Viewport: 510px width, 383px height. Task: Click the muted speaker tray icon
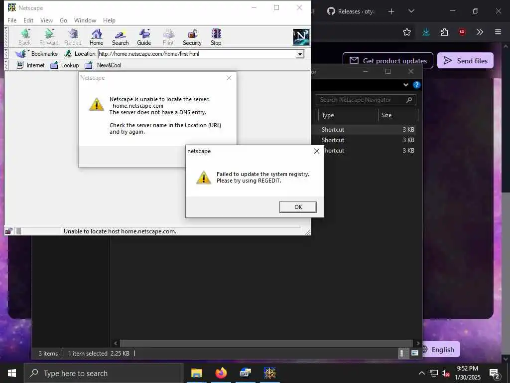tap(445, 373)
